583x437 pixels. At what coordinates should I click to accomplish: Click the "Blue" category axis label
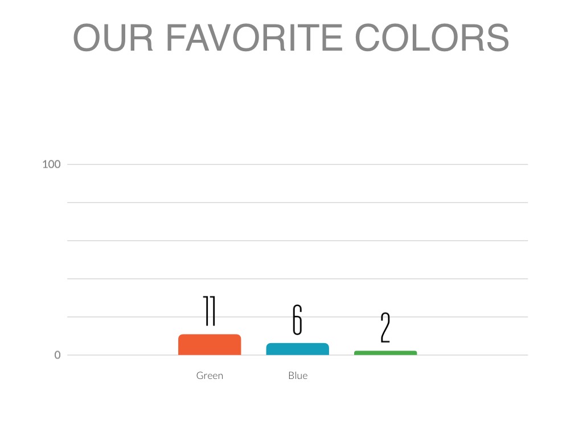pyautogui.click(x=298, y=376)
